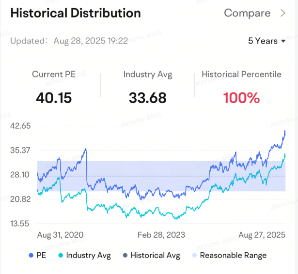298x274 pixels.
Task: Click the Current PE value 40.15
Action: [54, 98]
